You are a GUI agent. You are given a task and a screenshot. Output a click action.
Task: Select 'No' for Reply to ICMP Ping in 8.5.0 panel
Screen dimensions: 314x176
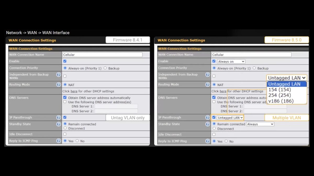pos(226,141)
